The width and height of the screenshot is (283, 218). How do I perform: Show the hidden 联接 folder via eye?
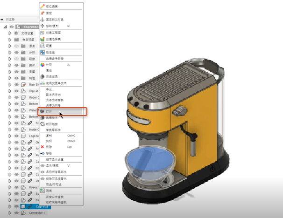click(16, 59)
